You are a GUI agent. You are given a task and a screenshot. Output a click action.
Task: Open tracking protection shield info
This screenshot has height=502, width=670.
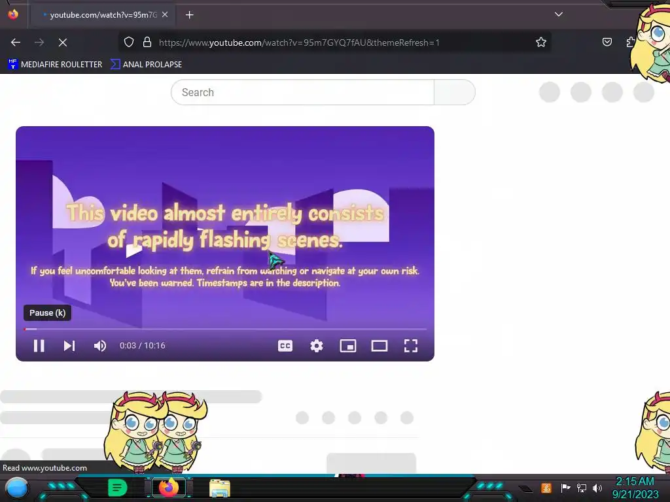click(x=129, y=42)
